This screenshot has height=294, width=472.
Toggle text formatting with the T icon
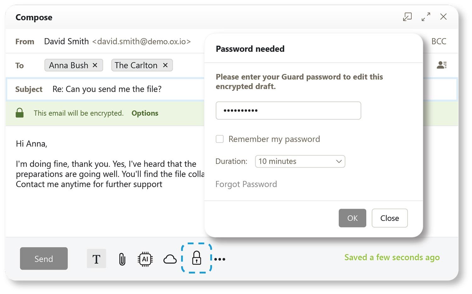click(x=96, y=259)
